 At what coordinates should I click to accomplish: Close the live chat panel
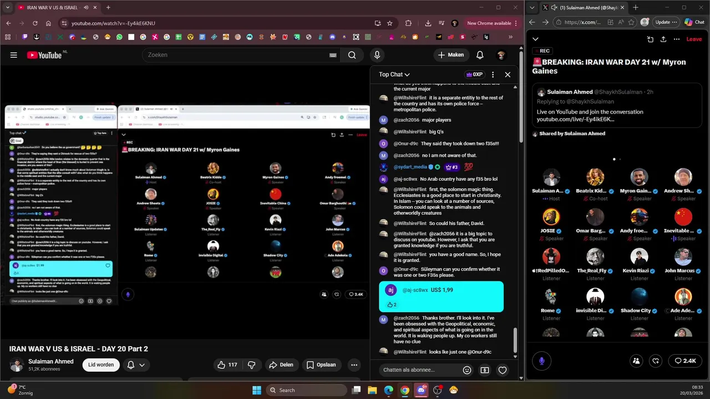[508, 74]
